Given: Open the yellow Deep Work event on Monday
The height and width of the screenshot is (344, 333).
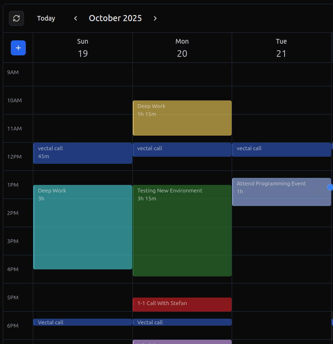Looking at the screenshot, I should click(182, 118).
